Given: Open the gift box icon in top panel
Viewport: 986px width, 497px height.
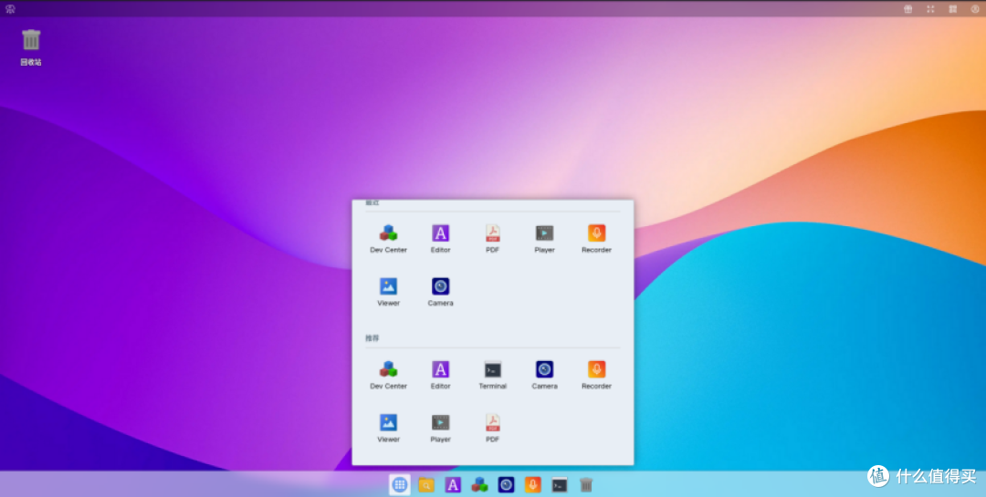Looking at the screenshot, I should 908,9.
